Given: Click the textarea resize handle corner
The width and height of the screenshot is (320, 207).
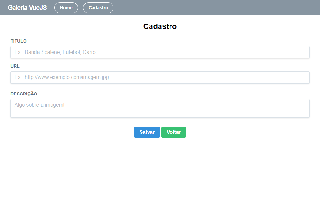Looking at the screenshot, I should coord(308,116).
